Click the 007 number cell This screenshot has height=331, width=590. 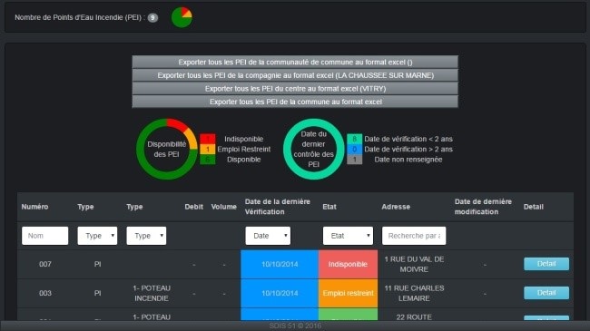pyautogui.click(x=45, y=264)
